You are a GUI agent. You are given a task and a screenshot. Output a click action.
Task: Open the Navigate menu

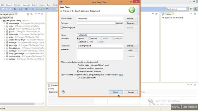(26, 5)
